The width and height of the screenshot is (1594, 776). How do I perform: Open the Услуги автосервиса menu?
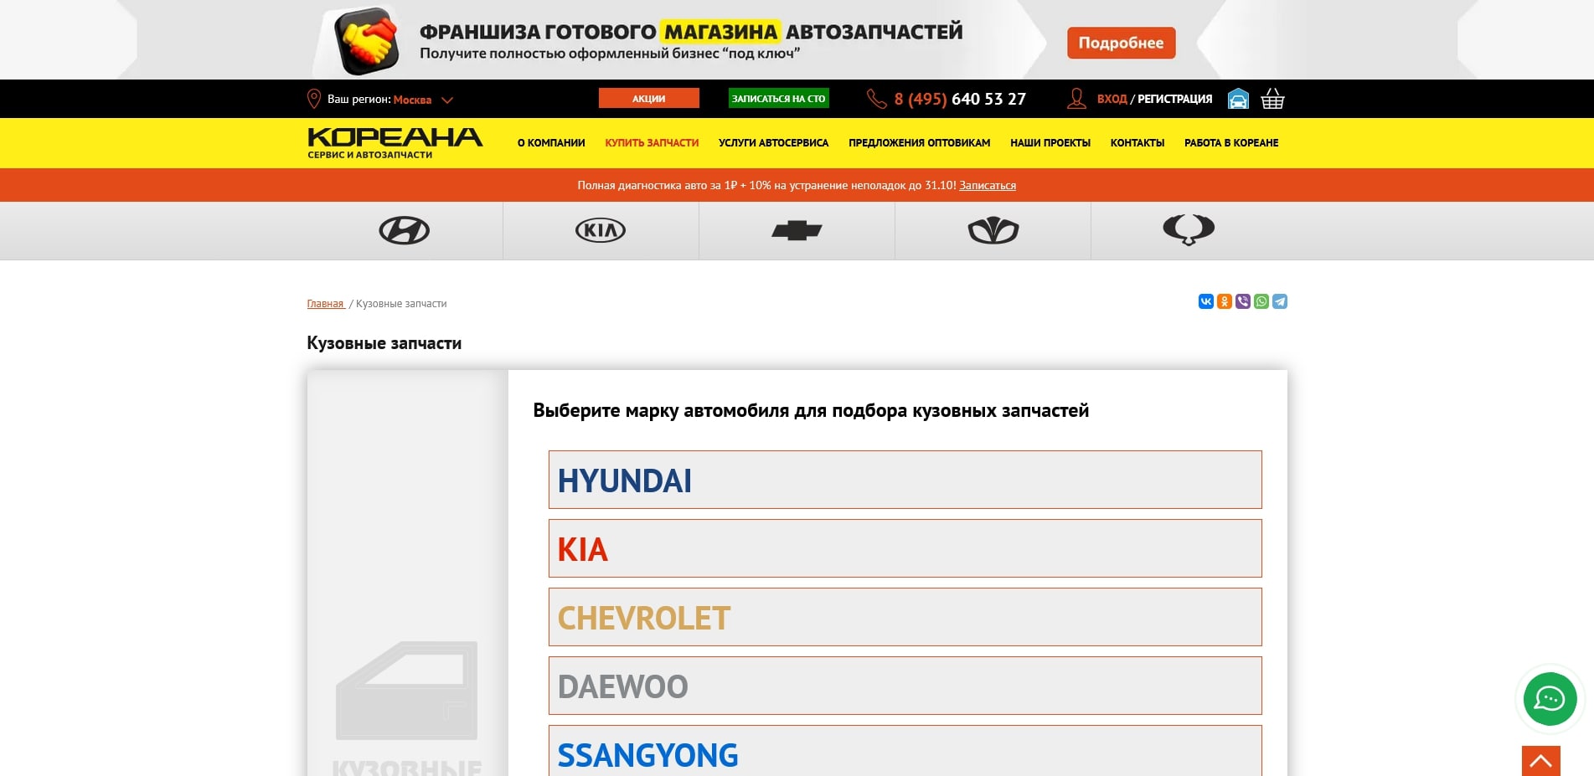click(773, 143)
